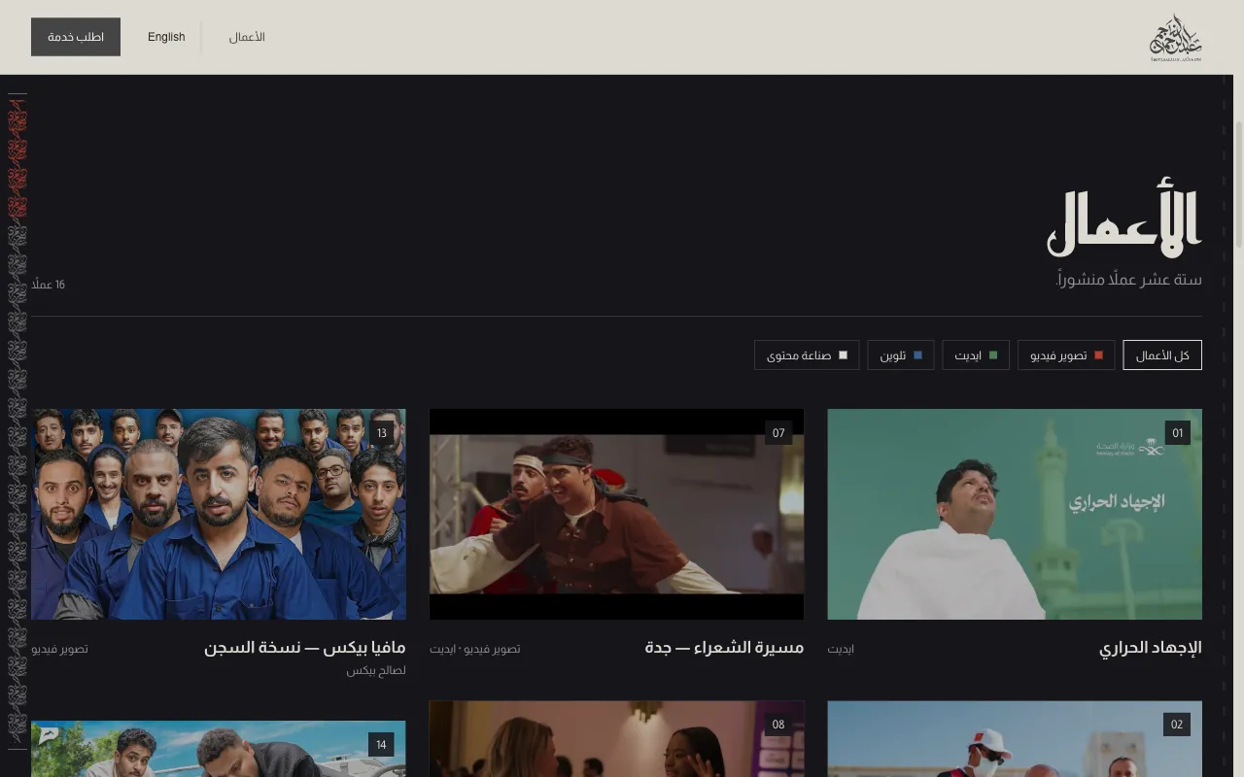The image size is (1244, 777).
Task: Filter works by تصوير فيديو
Action: click(1066, 355)
